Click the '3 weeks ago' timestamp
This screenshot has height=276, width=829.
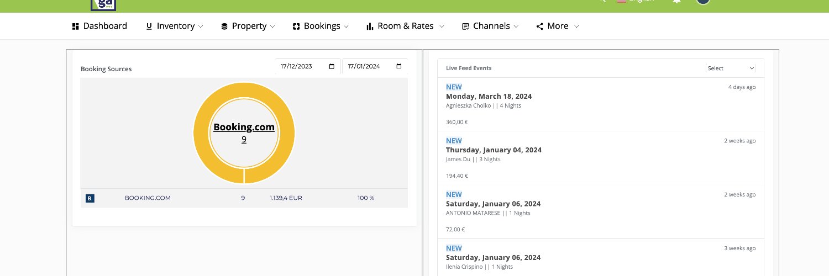coord(740,248)
